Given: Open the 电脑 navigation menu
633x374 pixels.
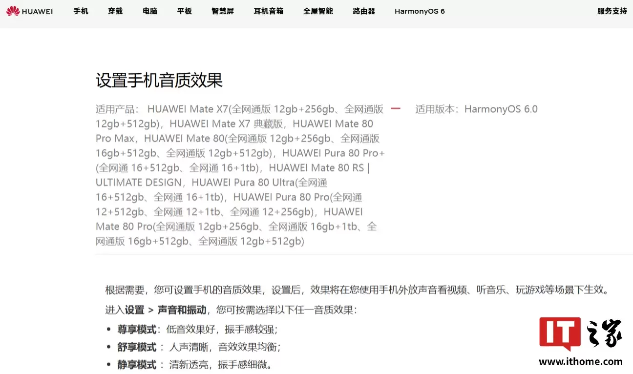Looking at the screenshot, I should coord(149,11).
